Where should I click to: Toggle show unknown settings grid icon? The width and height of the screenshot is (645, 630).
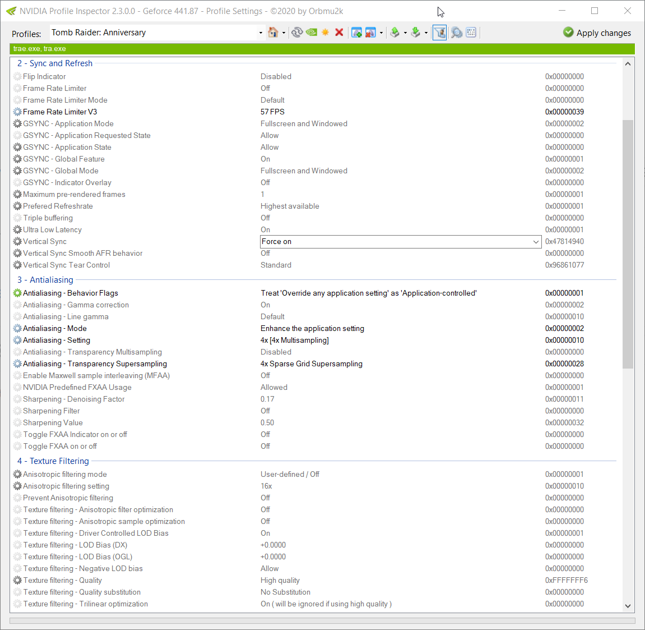[x=471, y=33]
